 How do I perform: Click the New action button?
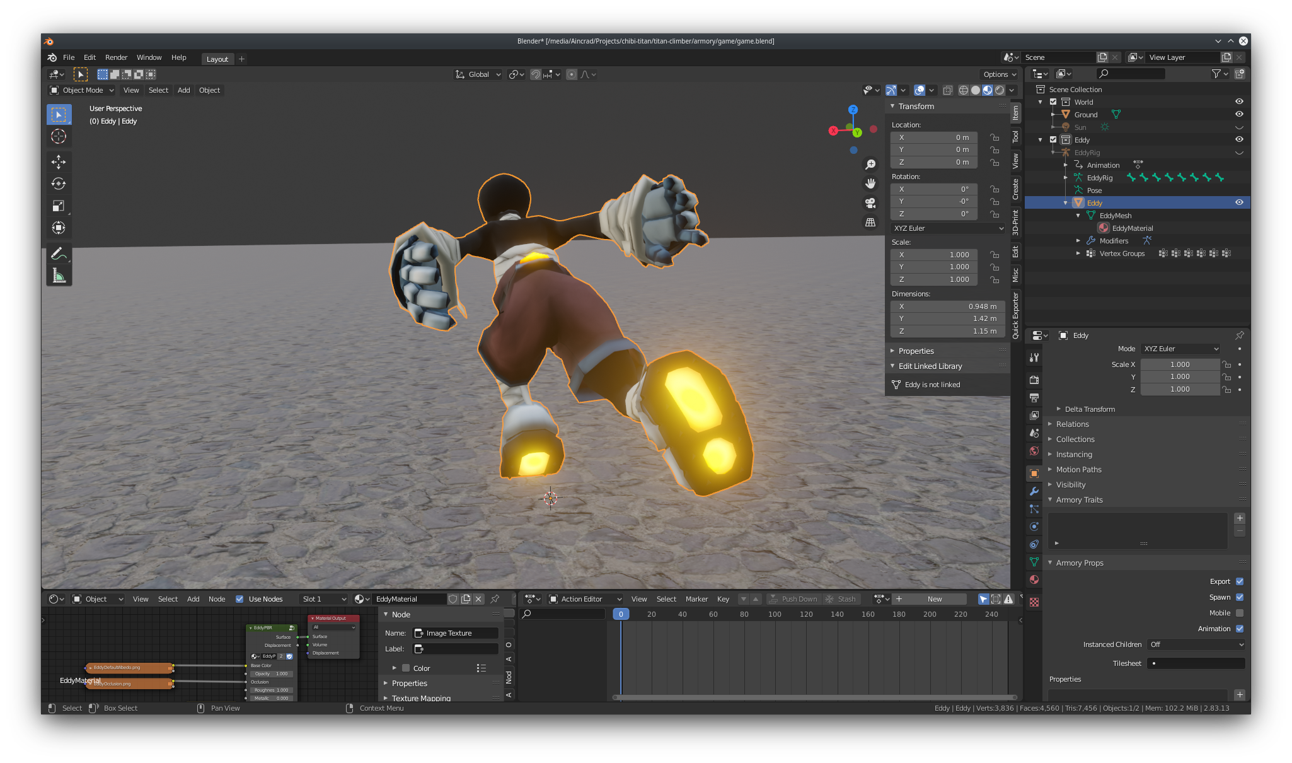(x=934, y=599)
